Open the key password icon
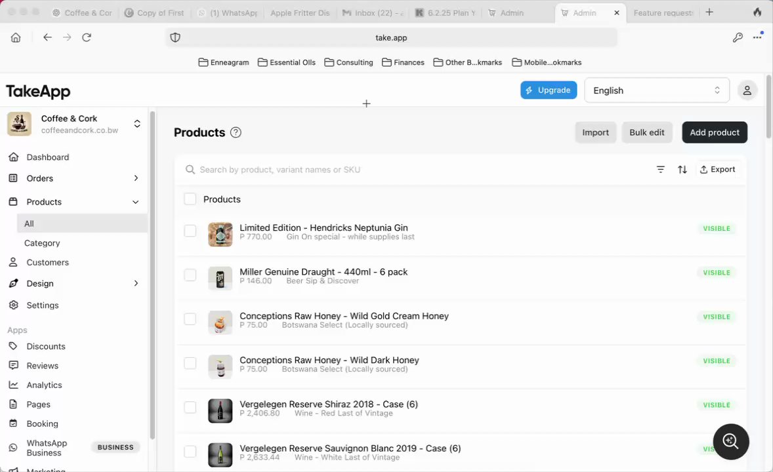This screenshot has height=472, width=773. click(x=738, y=37)
